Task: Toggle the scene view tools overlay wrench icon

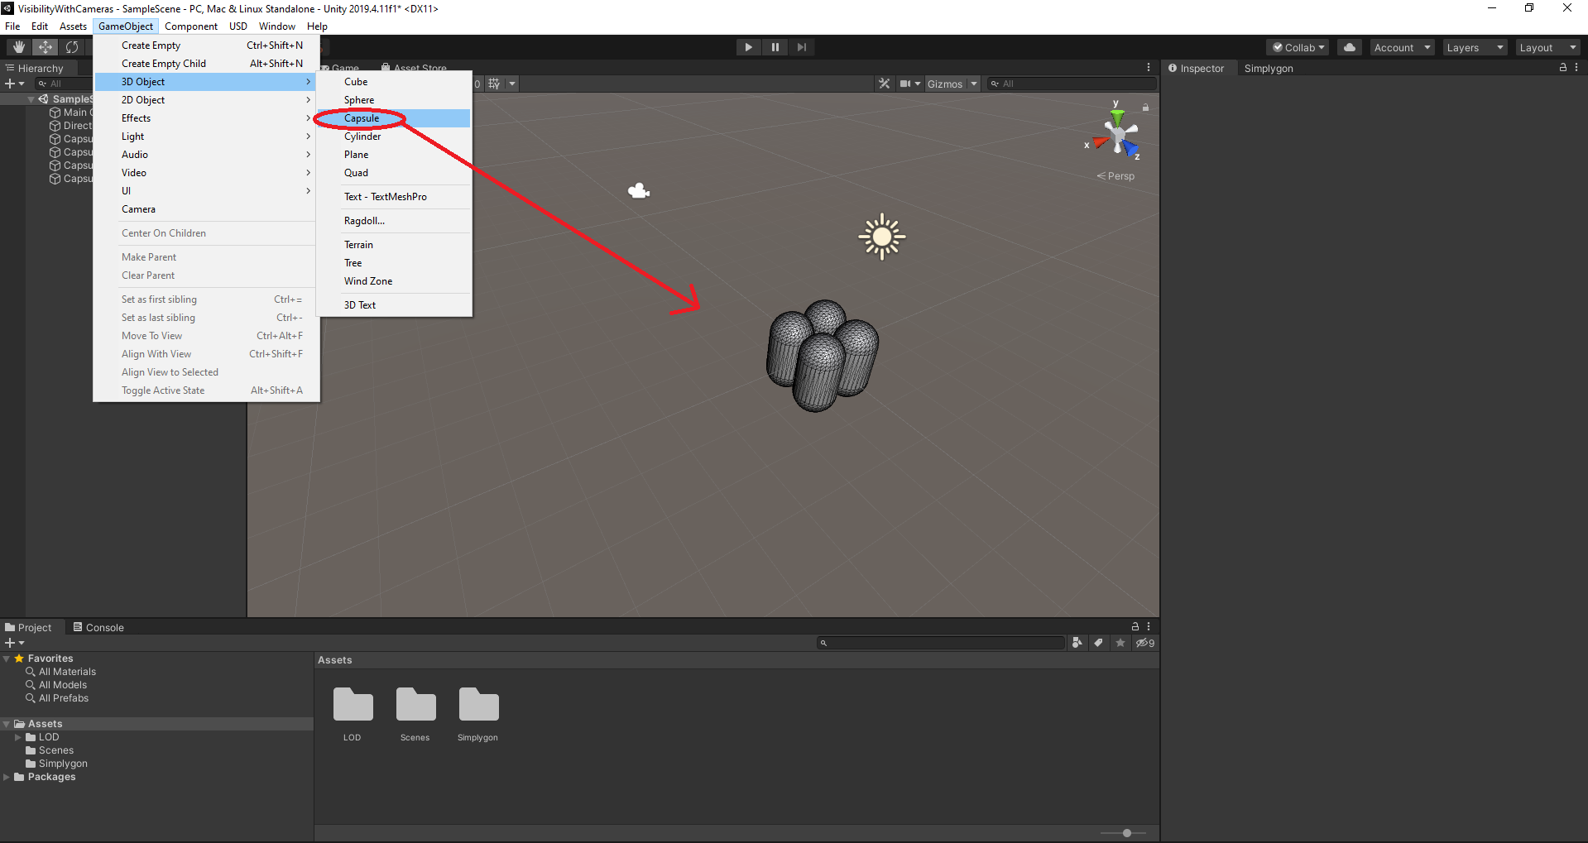Action: [x=884, y=84]
